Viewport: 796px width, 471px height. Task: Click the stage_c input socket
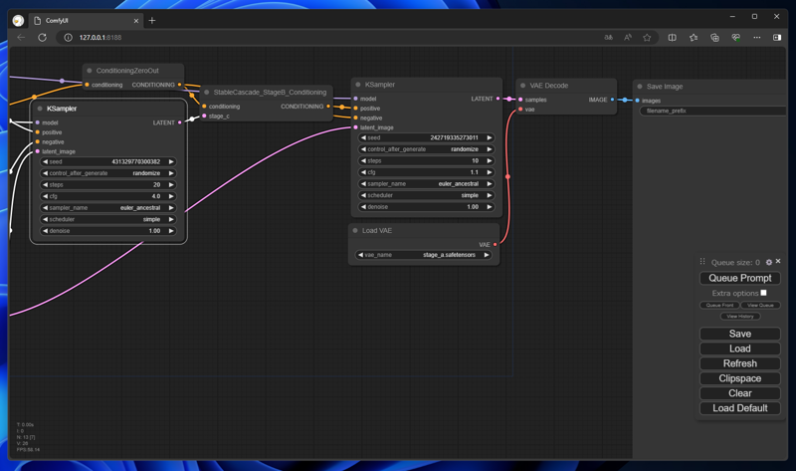point(204,116)
